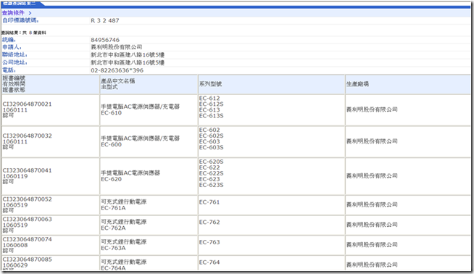Select validity date 1060608
This screenshot has height=274, width=474.
tap(14, 245)
